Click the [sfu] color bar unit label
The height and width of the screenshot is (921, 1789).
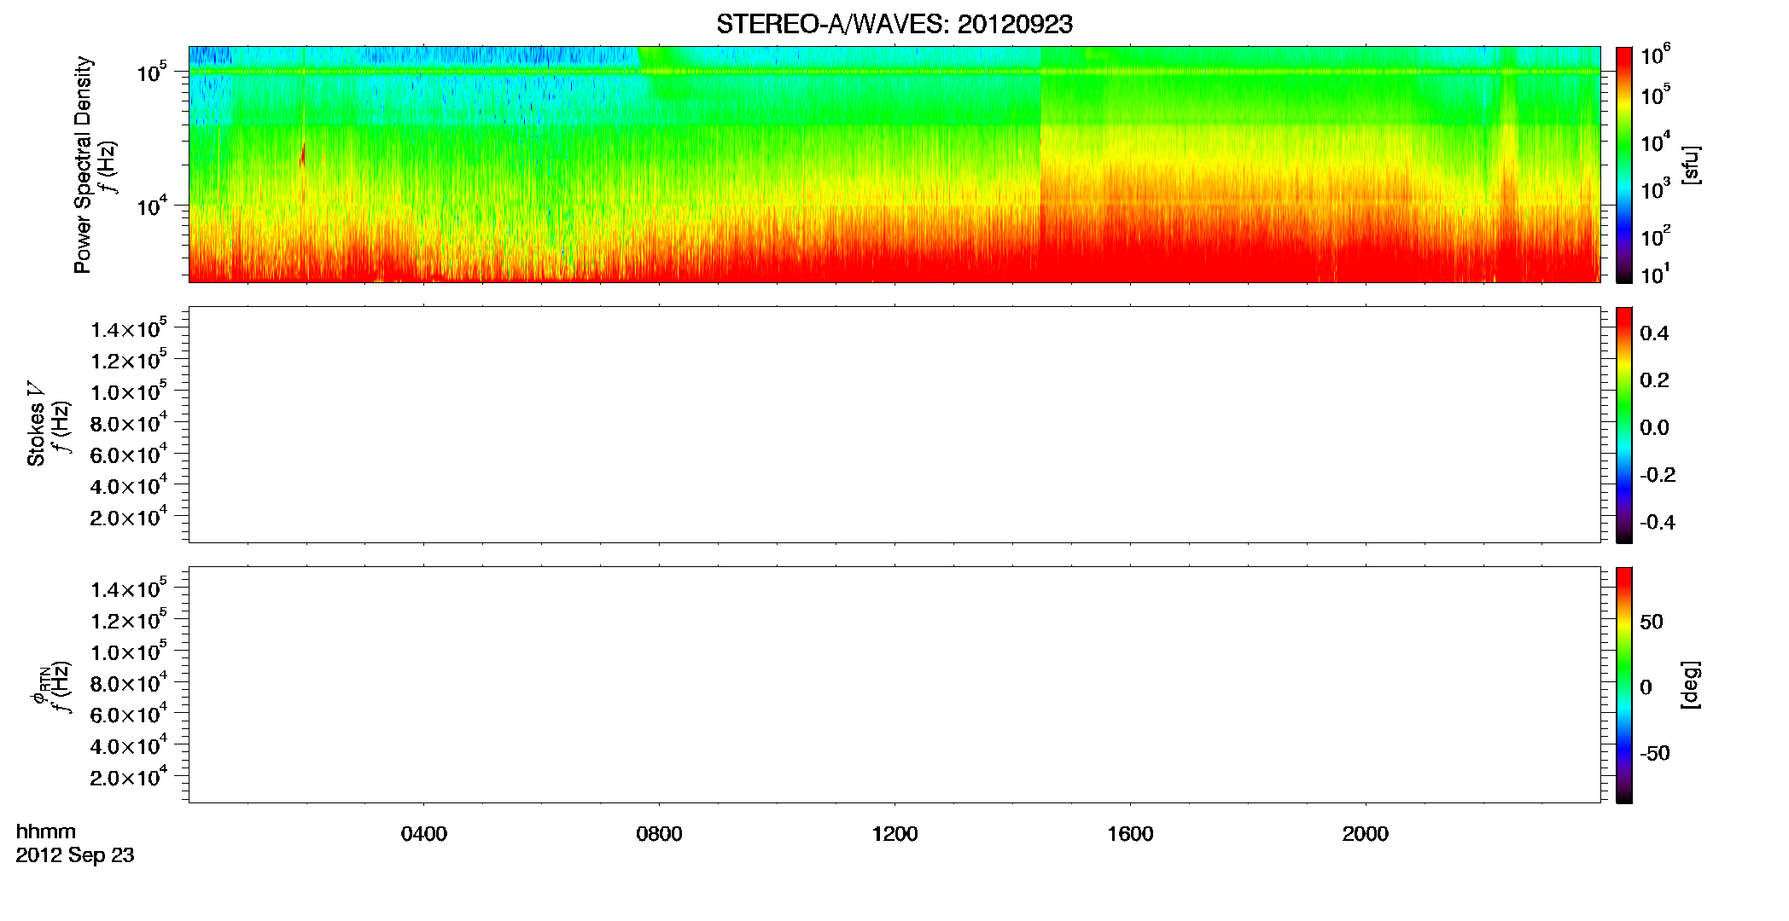[1690, 165]
